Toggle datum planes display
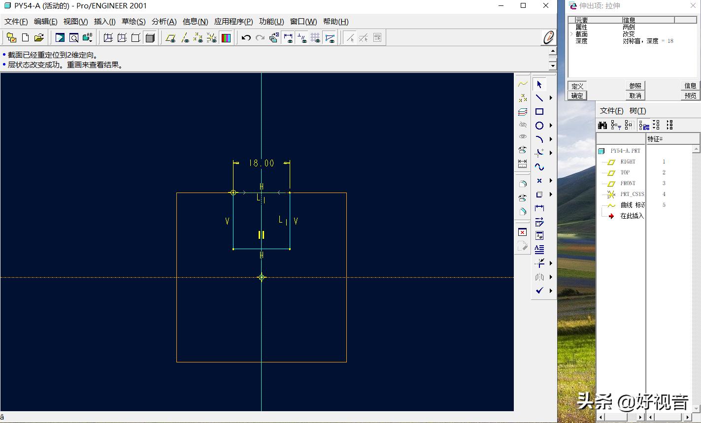Image resolution: width=701 pixels, height=423 pixels. pyautogui.click(x=170, y=38)
